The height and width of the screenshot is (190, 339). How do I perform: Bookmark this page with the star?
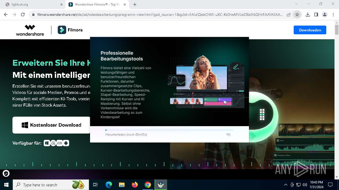click(297, 15)
